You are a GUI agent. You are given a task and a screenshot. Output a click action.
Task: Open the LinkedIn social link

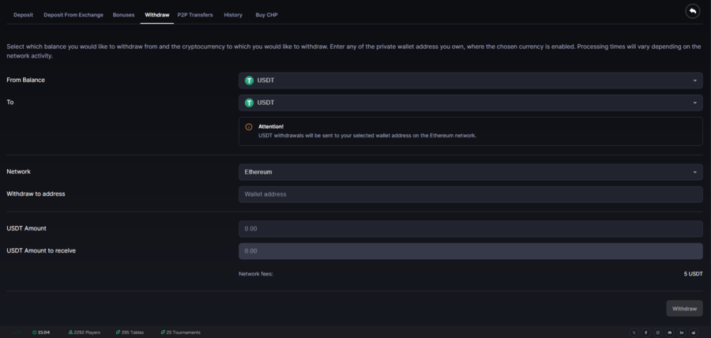tap(681, 332)
